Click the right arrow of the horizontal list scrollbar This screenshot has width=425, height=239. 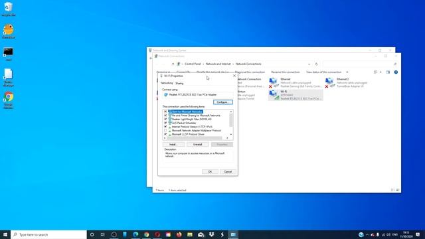coord(227,138)
